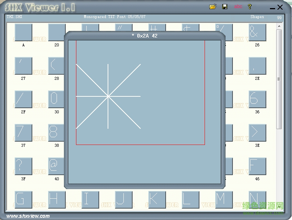This screenshot has height=220, width=292.
Task: Select the greater-than tile 3E
Action: click(257, 133)
